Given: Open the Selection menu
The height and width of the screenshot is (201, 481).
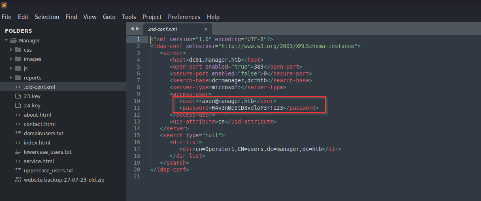Looking at the screenshot, I should (47, 17).
